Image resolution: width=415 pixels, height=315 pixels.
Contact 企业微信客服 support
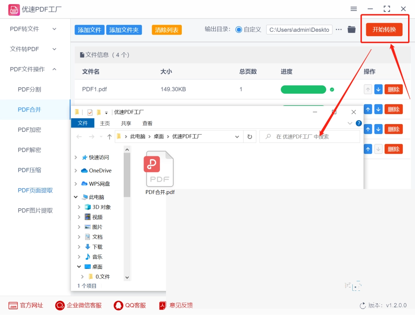(x=78, y=305)
